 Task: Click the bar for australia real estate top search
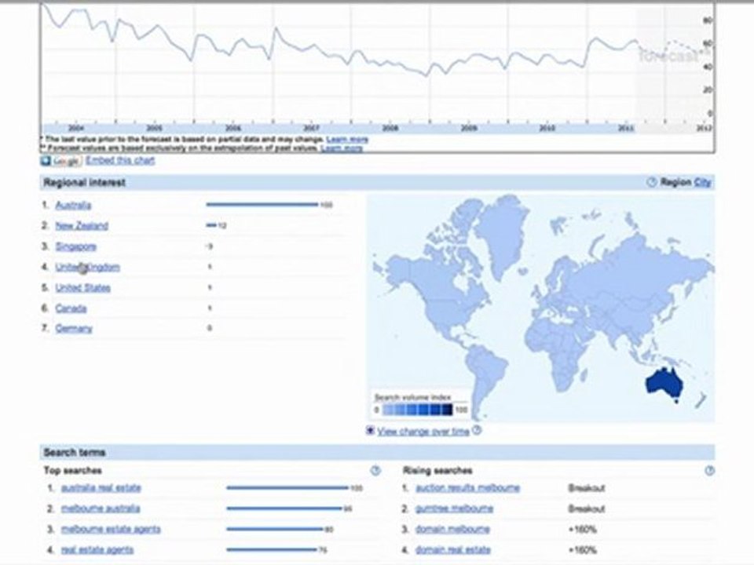click(287, 487)
